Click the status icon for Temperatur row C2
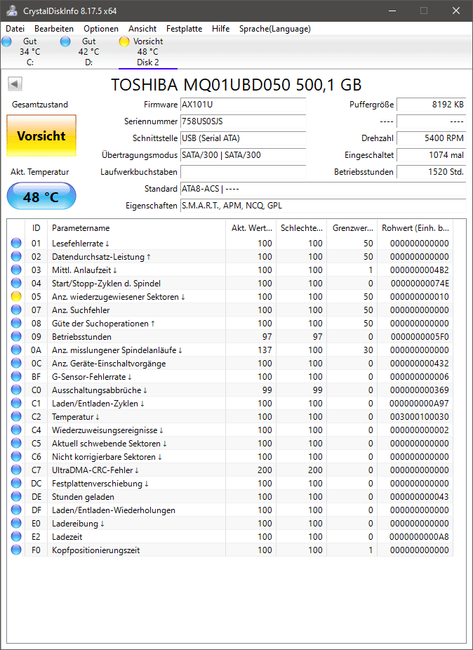 point(16,417)
